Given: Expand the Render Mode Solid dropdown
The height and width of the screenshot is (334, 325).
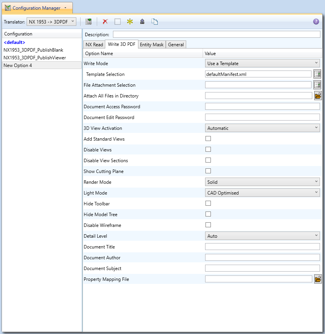Looking at the screenshot, I should [x=262, y=182].
